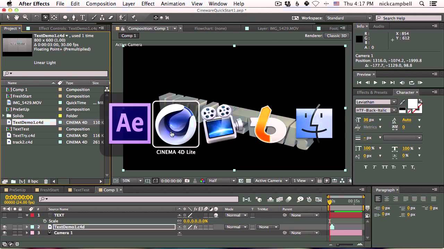Delete selected project item with trash icon
Screen dimensions: 444x249
click(x=46, y=181)
